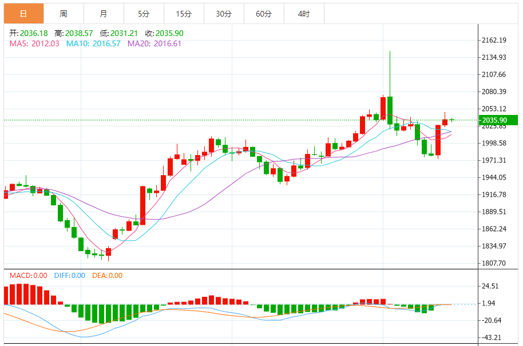This screenshot has height=346, width=523.
Task: Click the 1.94 MACD axis label
Action: (x=489, y=303)
